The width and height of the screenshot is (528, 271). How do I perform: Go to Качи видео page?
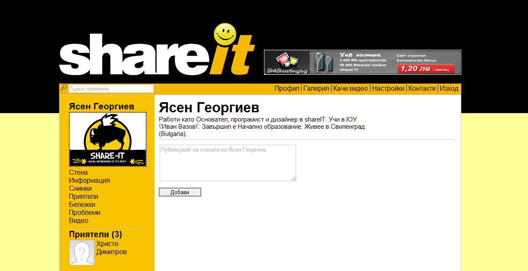coord(351,89)
